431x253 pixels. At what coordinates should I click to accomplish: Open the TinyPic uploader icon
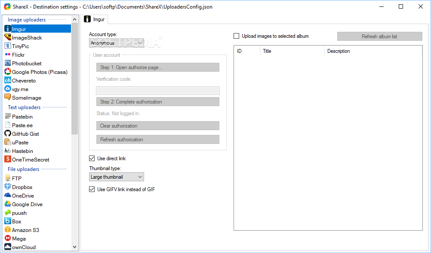[x=8, y=46]
